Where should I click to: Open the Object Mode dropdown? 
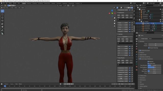tap(6, 8)
